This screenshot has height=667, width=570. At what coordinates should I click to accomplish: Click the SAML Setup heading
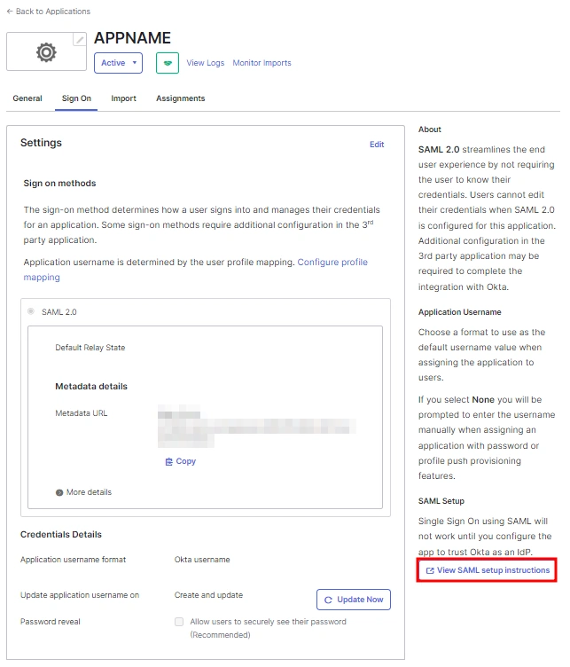pos(441,501)
